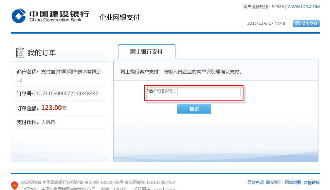Click the 退出支付 exit payment button
This screenshot has width=330, height=190.
coord(306,23)
